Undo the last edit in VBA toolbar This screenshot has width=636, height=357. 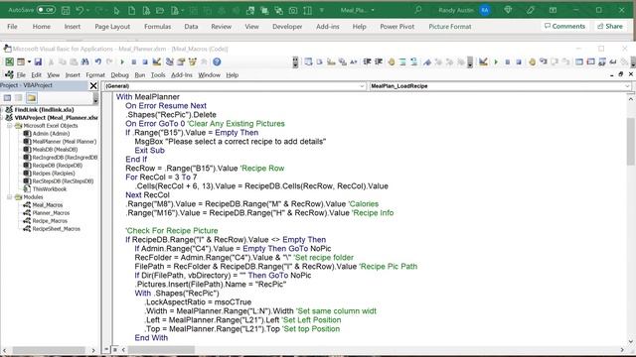pos(97,61)
